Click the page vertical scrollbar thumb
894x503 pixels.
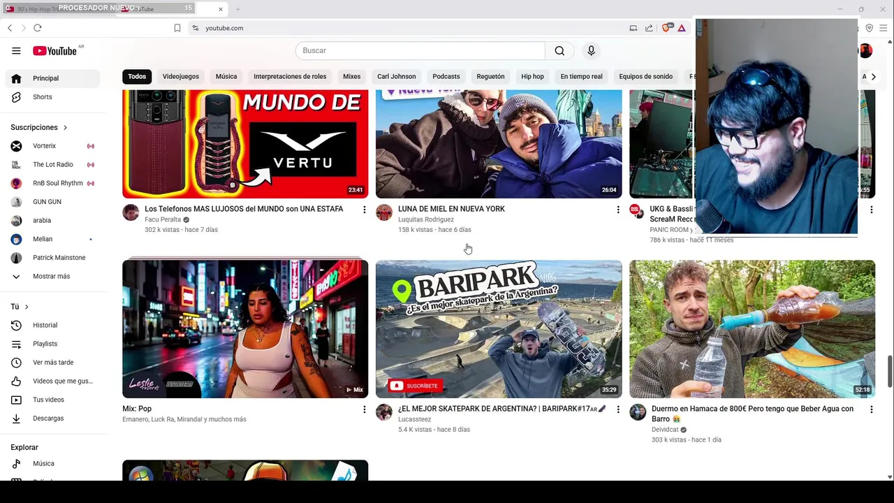pos(890,370)
